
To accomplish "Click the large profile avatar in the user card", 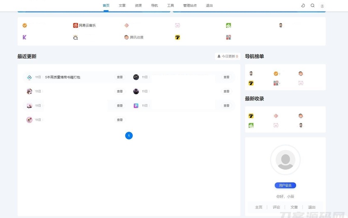I will point(285,160).
